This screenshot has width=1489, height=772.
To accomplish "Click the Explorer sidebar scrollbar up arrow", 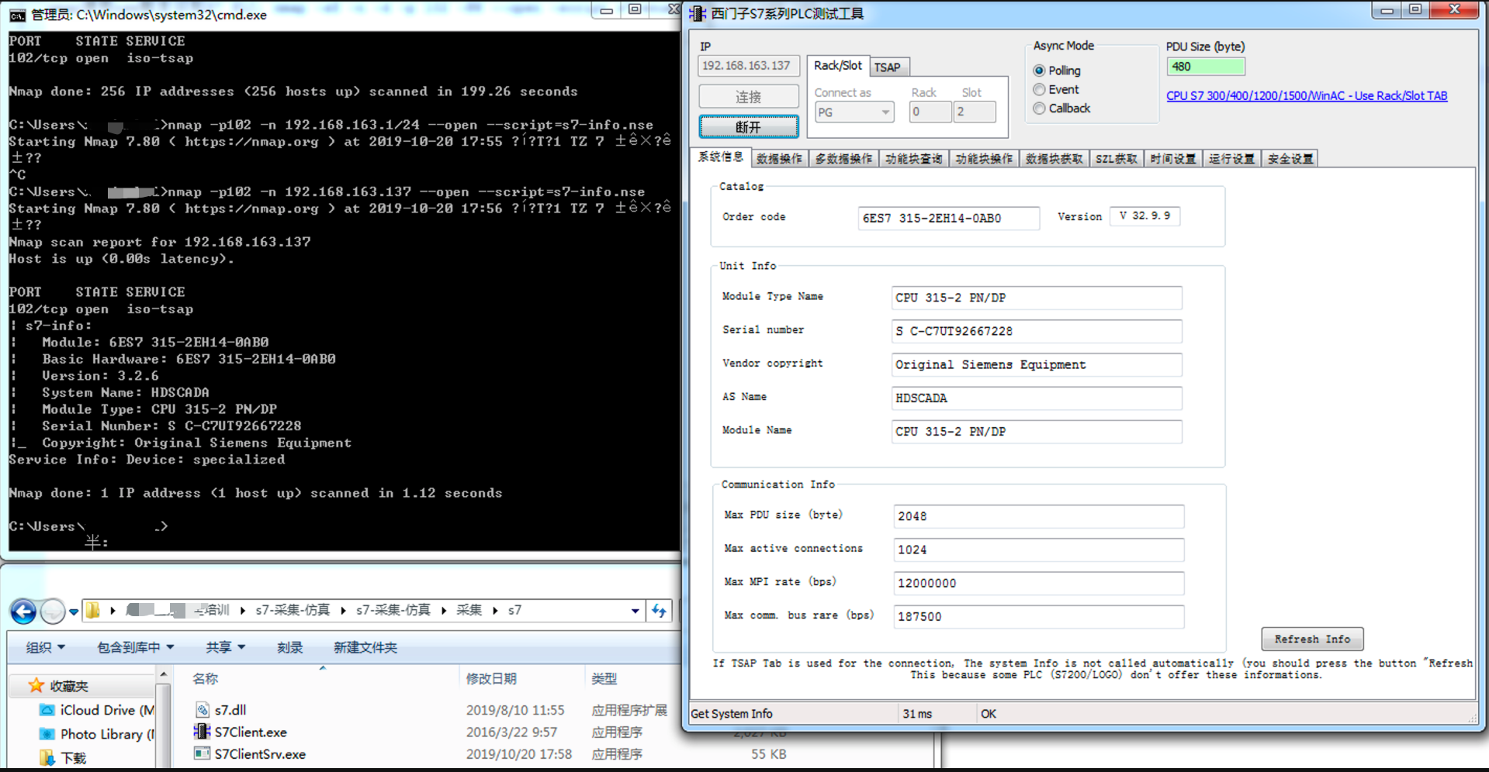I will tap(163, 675).
